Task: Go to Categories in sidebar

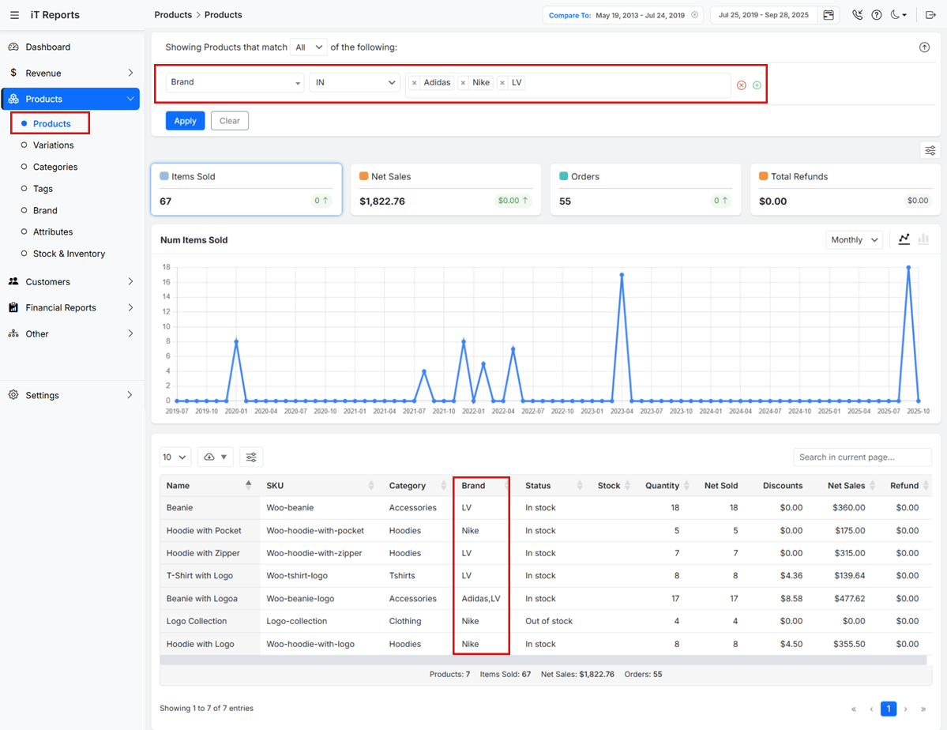Action: coord(55,167)
